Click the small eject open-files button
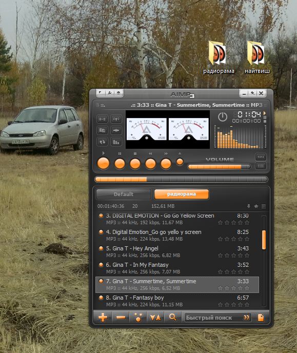 (180, 162)
